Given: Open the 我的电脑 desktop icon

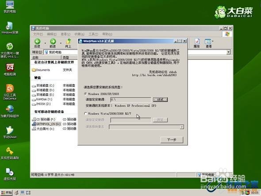Looking at the screenshot, I should click(10, 7).
